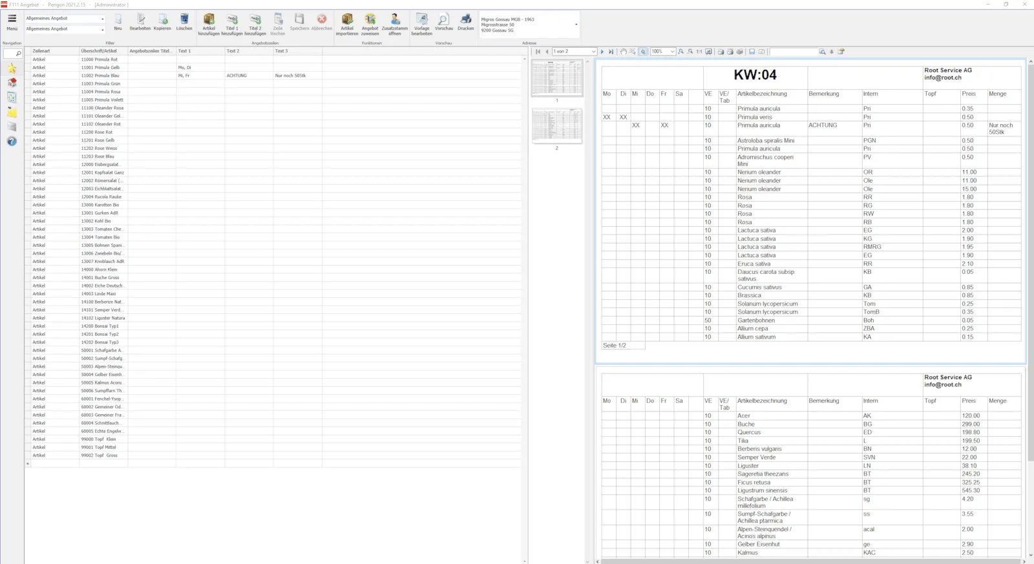1034x564 pixels.
Task: Select row '14200 Bonsai Typ1'
Action: point(273,326)
